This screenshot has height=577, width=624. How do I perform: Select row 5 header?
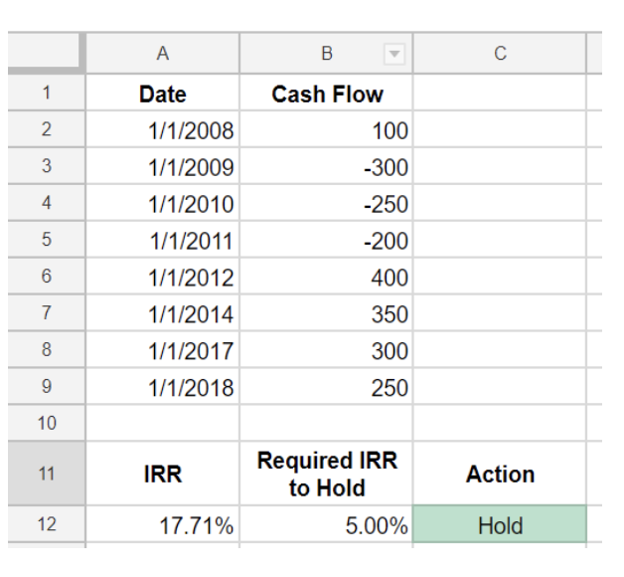point(46,239)
